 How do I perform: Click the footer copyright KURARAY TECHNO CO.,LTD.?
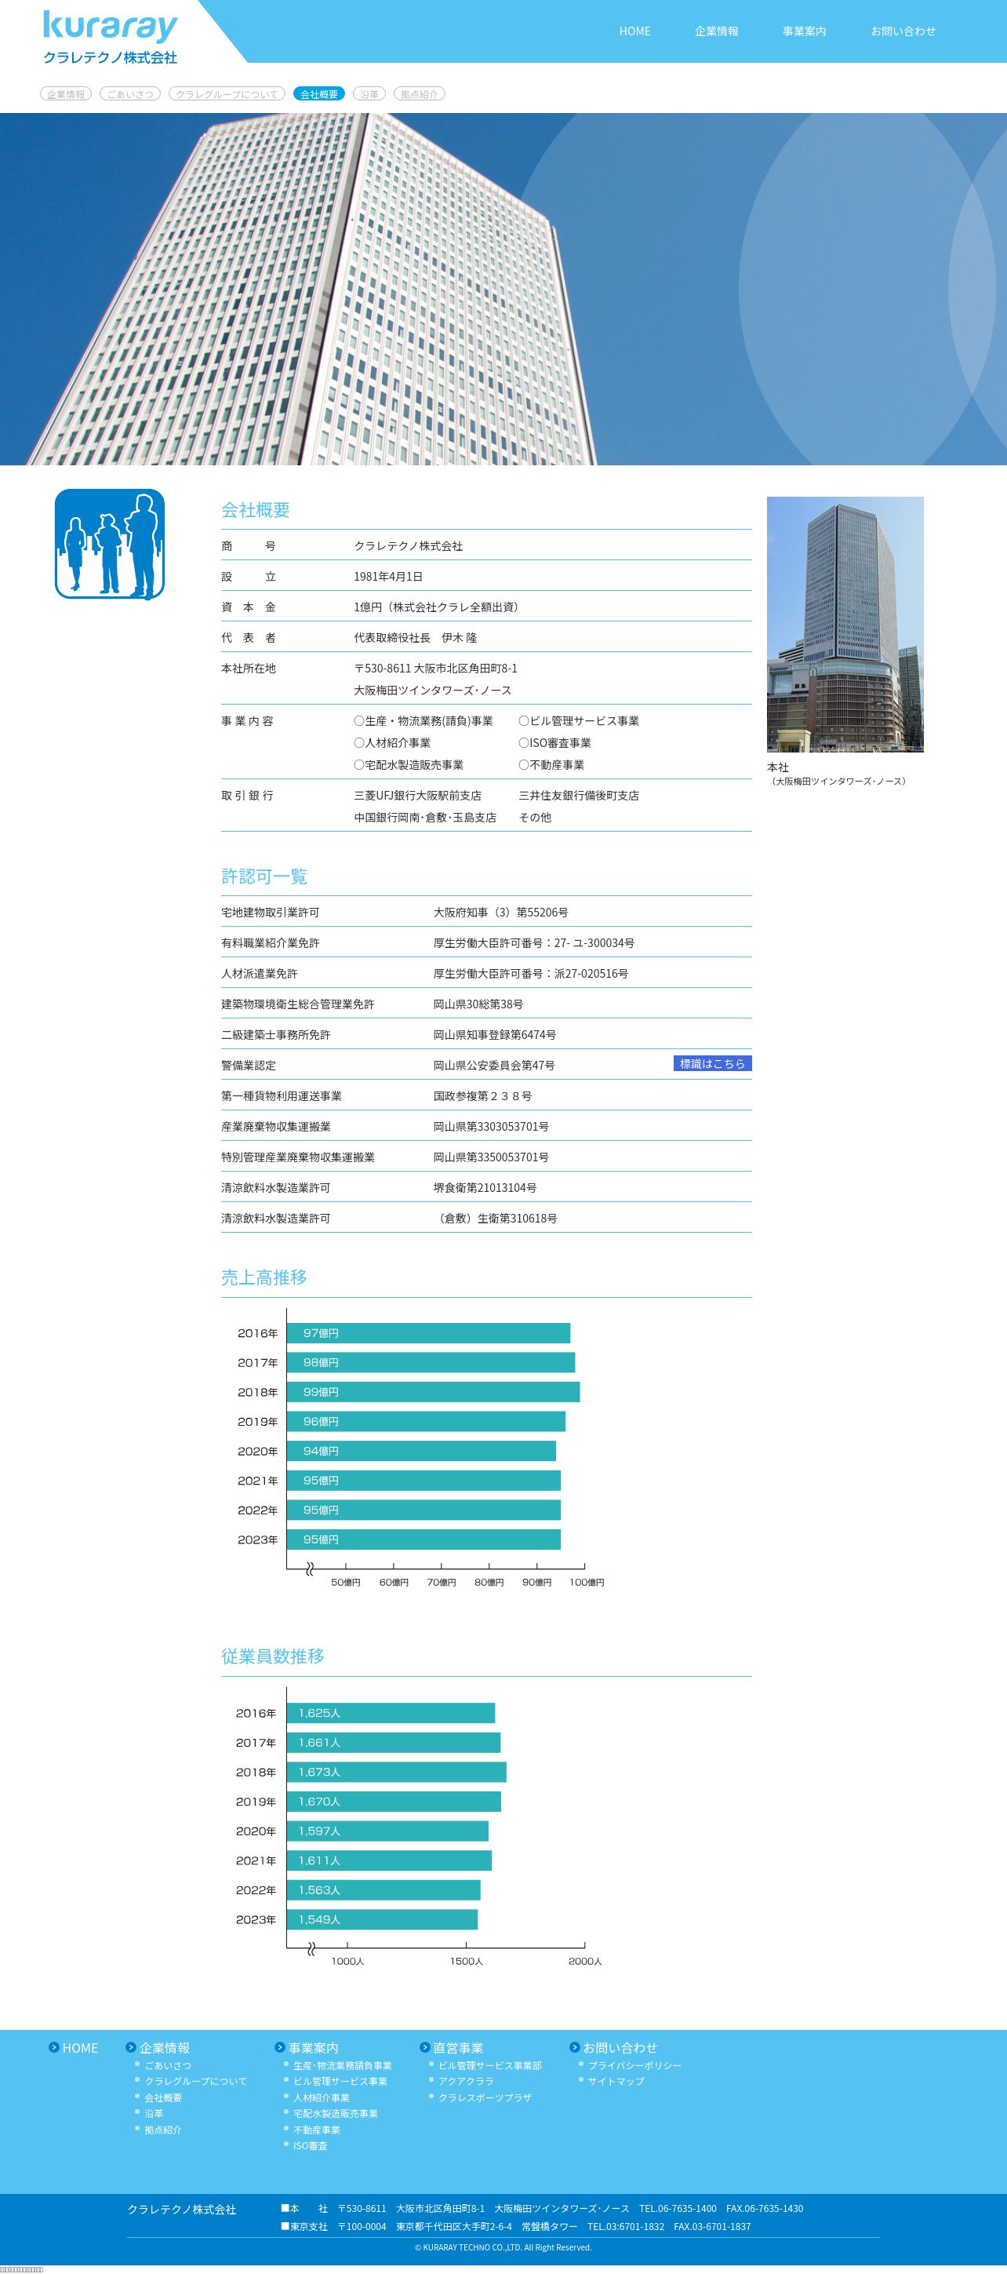[x=503, y=2247]
